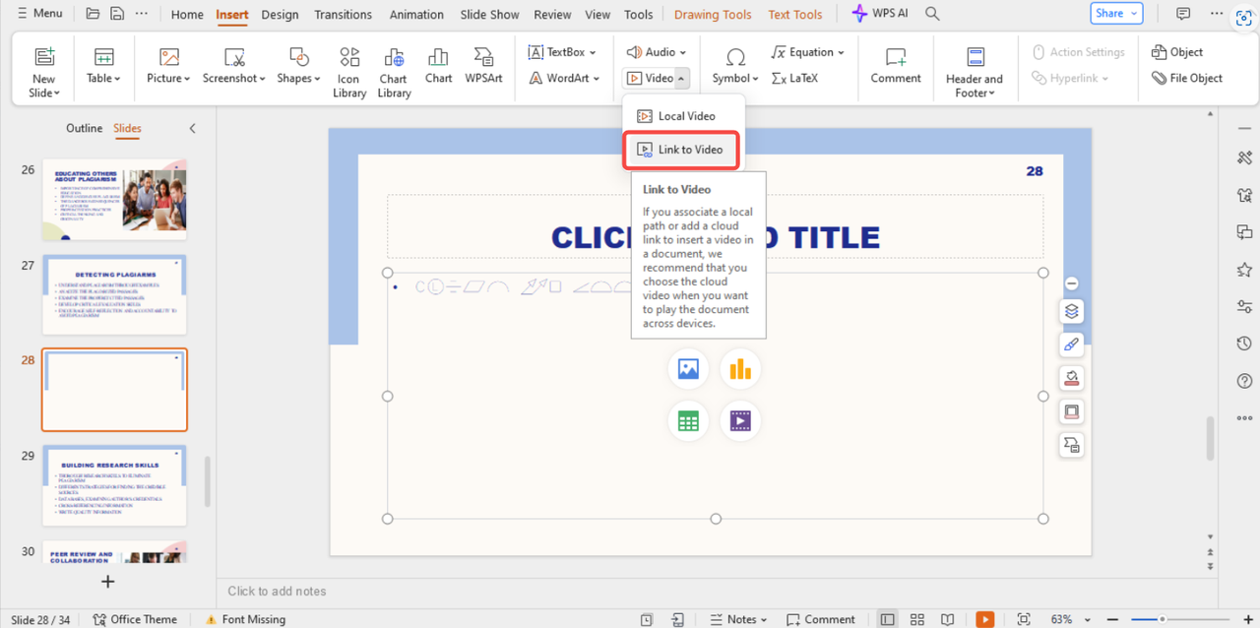Toggle Notes pane in status bar
The width and height of the screenshot is (1260, 628).
tap(740, 619)
